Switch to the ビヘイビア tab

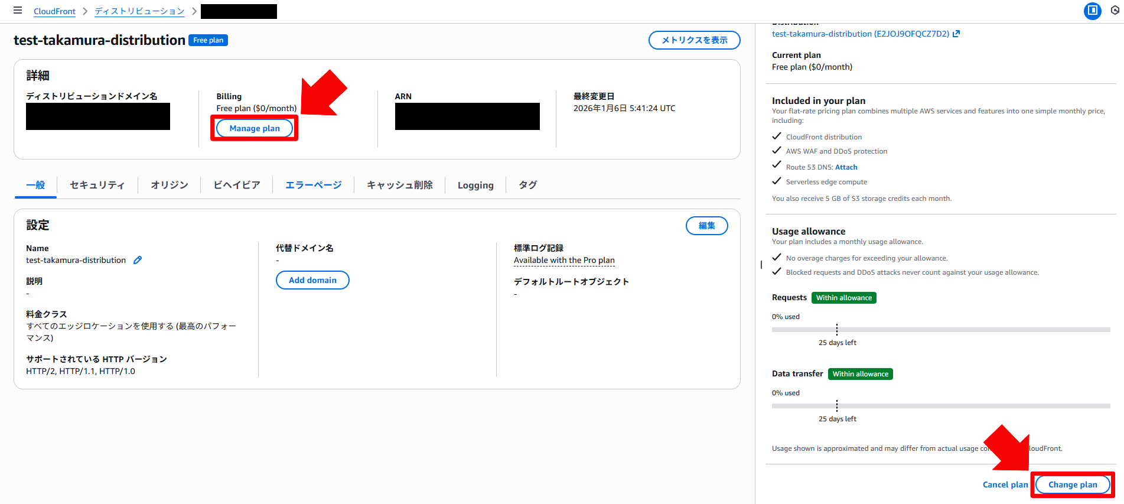click(236, 185)
